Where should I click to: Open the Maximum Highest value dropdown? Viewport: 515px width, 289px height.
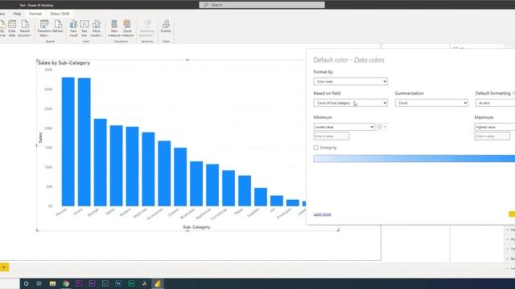[495, 127]
